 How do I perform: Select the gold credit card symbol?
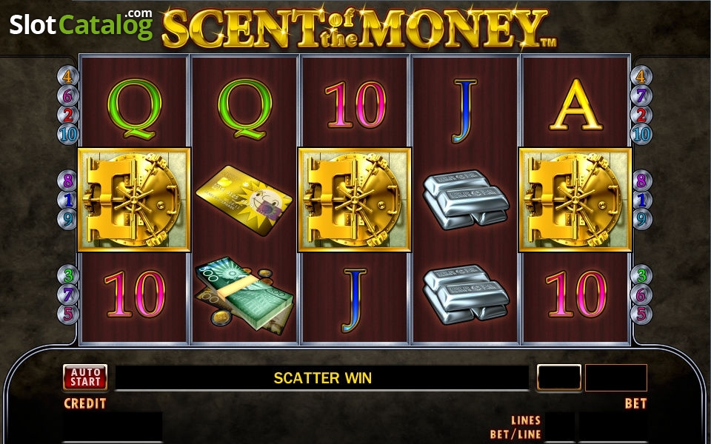tap(244, 200)
